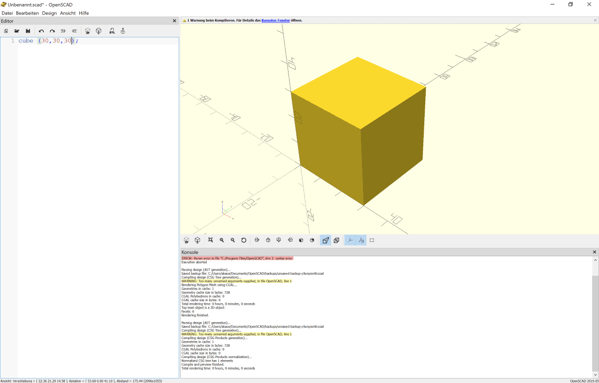The height and width of the screenshot is (383, 599).
Task: Zoom out of the 3D view
Action: pos(233,240)
